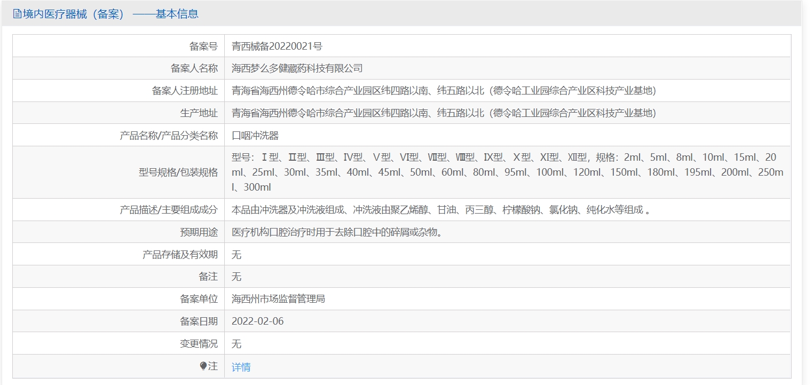This screenshot has width=812, height=385.
Task: Select authority name 海西州市场监督管理局
Action: 278,299
